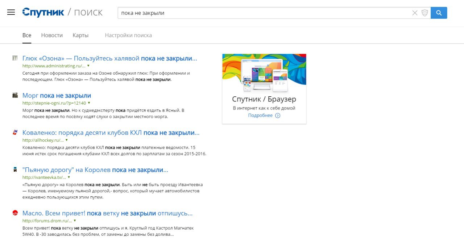Open the hamburger menu
The image size is (464, 243).
click(x=11, y=12)
